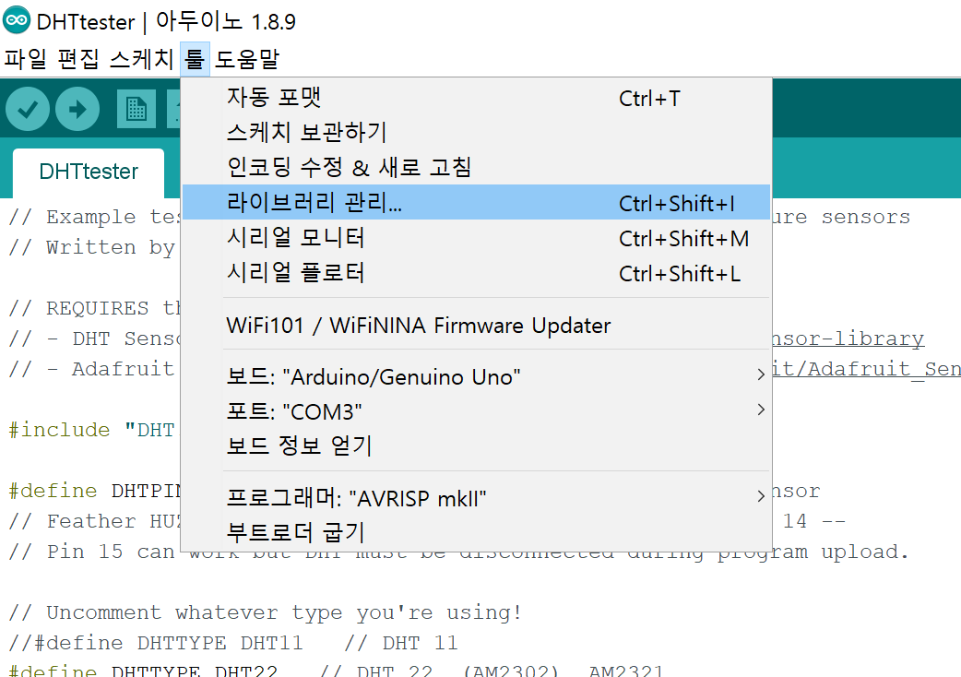
Task: Open the 도움말 menu
Action: pos(247,59)
